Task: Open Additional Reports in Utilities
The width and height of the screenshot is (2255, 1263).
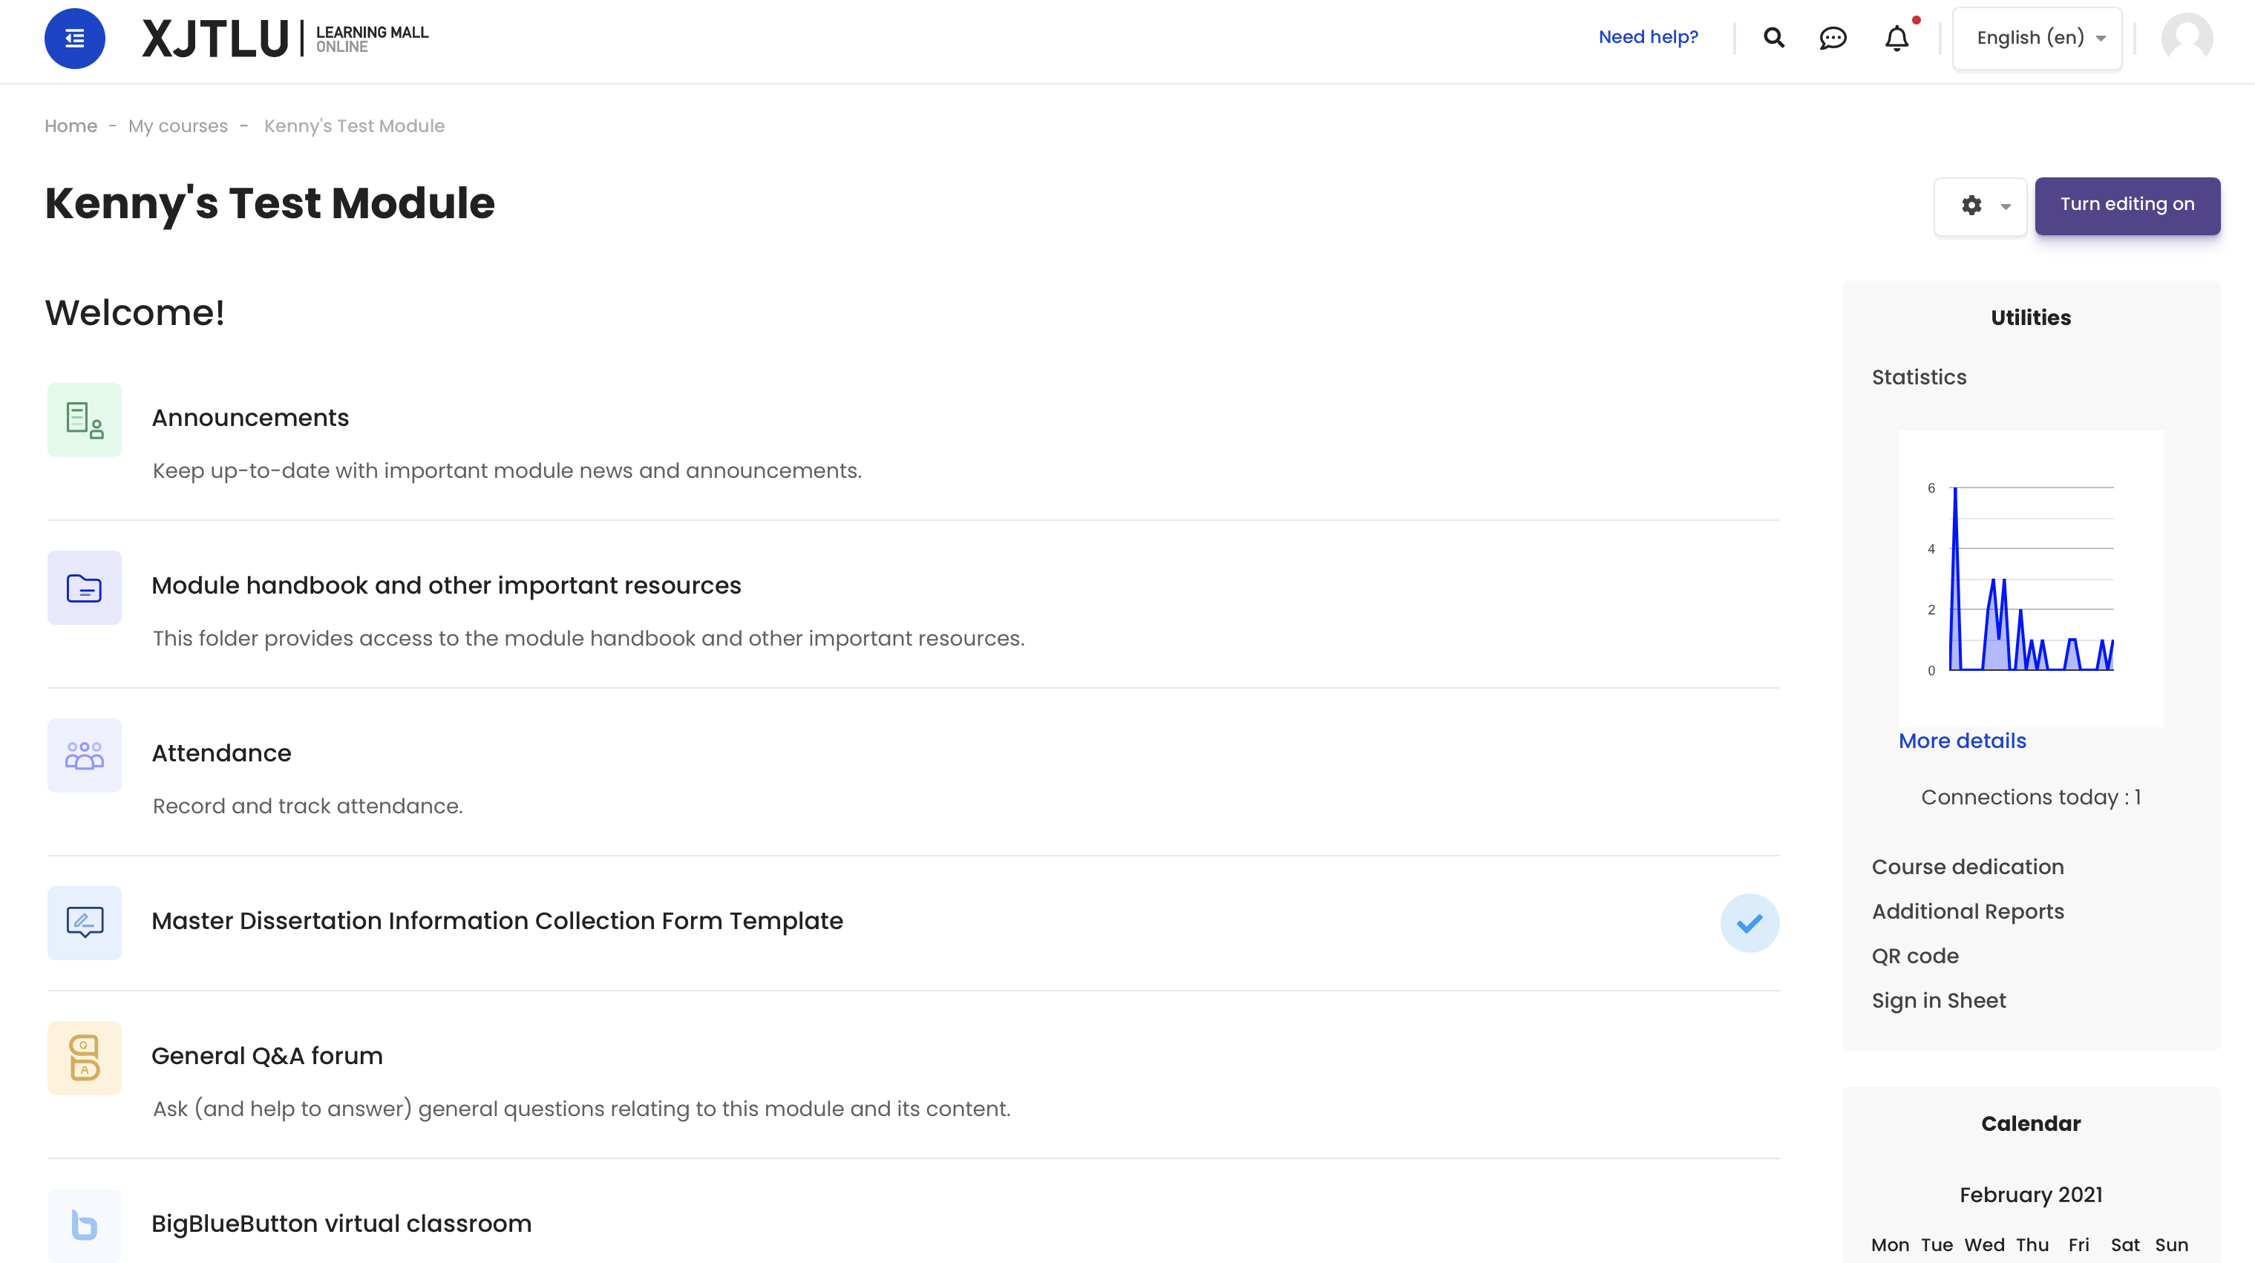Action: (x=1967, y=911)
